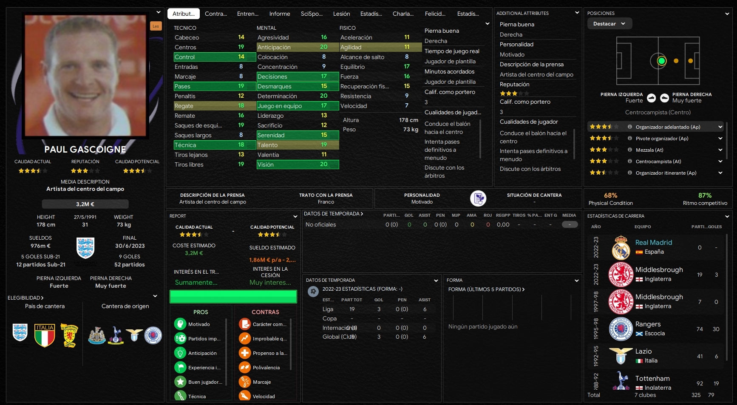Screen dimensions: 737x405
Task: Open Forma (últimos 5 partidos) link
Action: [x=486, y=289]
